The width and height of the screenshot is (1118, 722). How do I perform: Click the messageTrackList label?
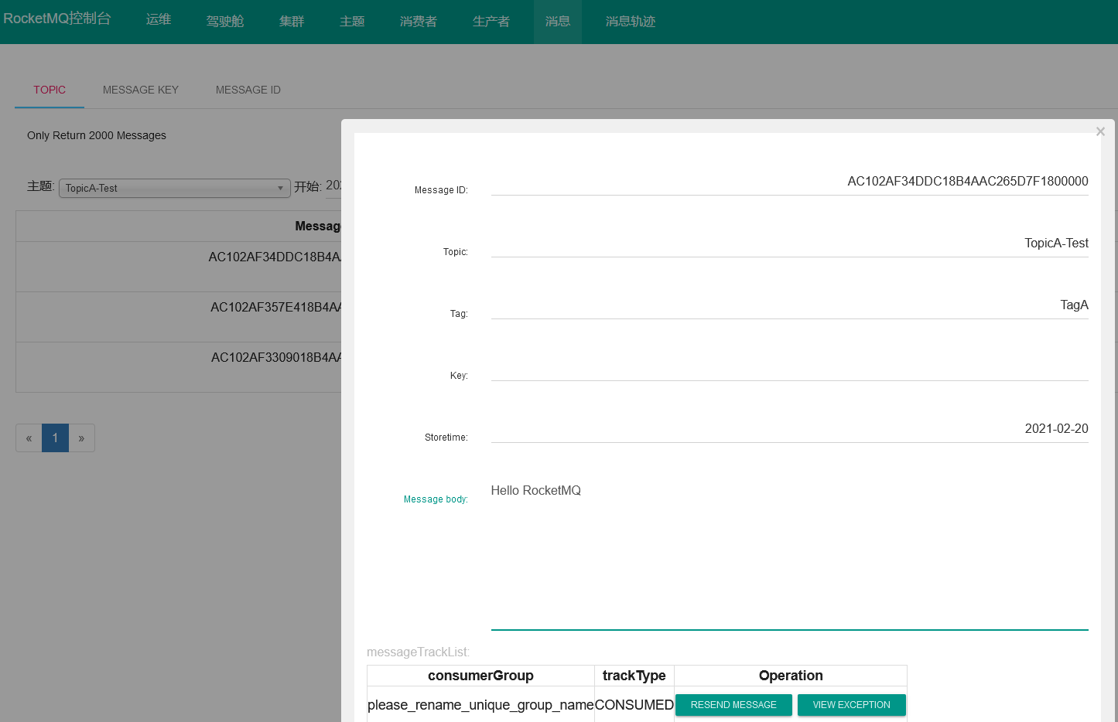418,652
